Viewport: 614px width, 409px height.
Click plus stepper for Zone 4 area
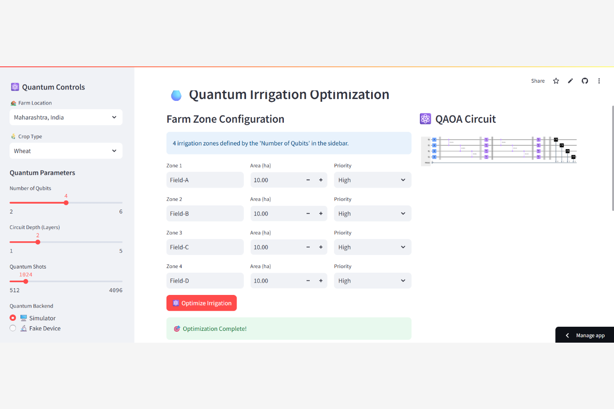coord(321,281)
